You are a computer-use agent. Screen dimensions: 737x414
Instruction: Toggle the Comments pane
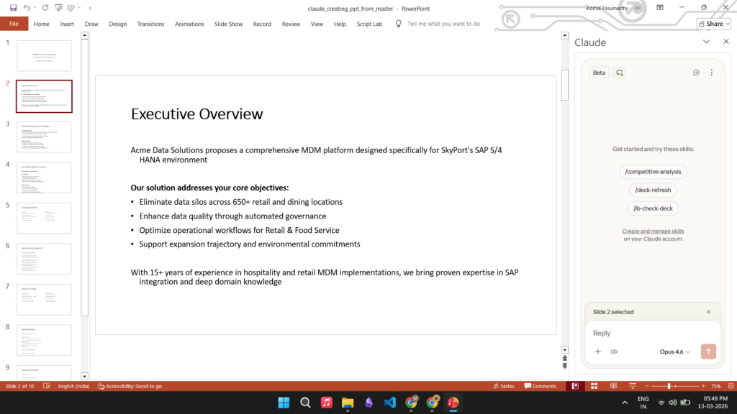click(540, 386)
